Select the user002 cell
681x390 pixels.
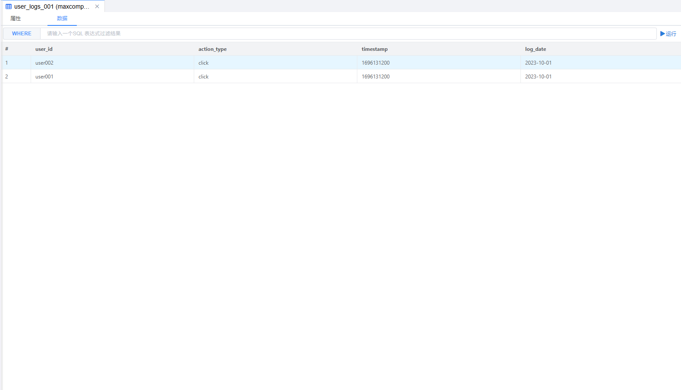click(44, 63)
